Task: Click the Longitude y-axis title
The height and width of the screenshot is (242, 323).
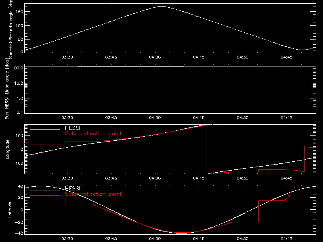Action: pos(7,149)
